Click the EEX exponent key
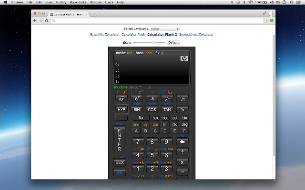Viewport: 305px width, 190px height. [120, 162]
